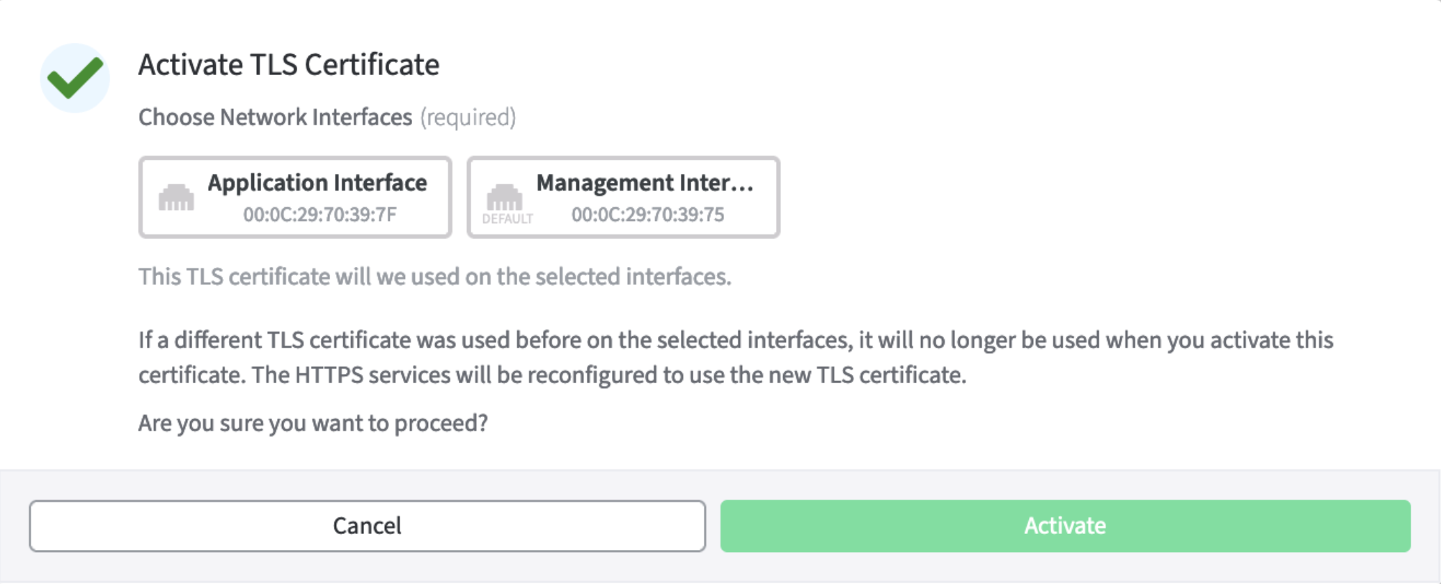Click the 'Application Interface' name text
The width and height of the screenshot is (1441, 584).
point(317,183)
